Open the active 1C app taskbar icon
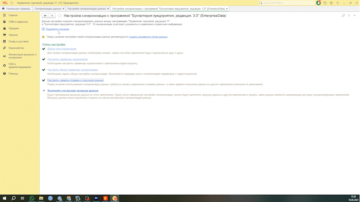The image size is (360, 202). pos(115,198)
